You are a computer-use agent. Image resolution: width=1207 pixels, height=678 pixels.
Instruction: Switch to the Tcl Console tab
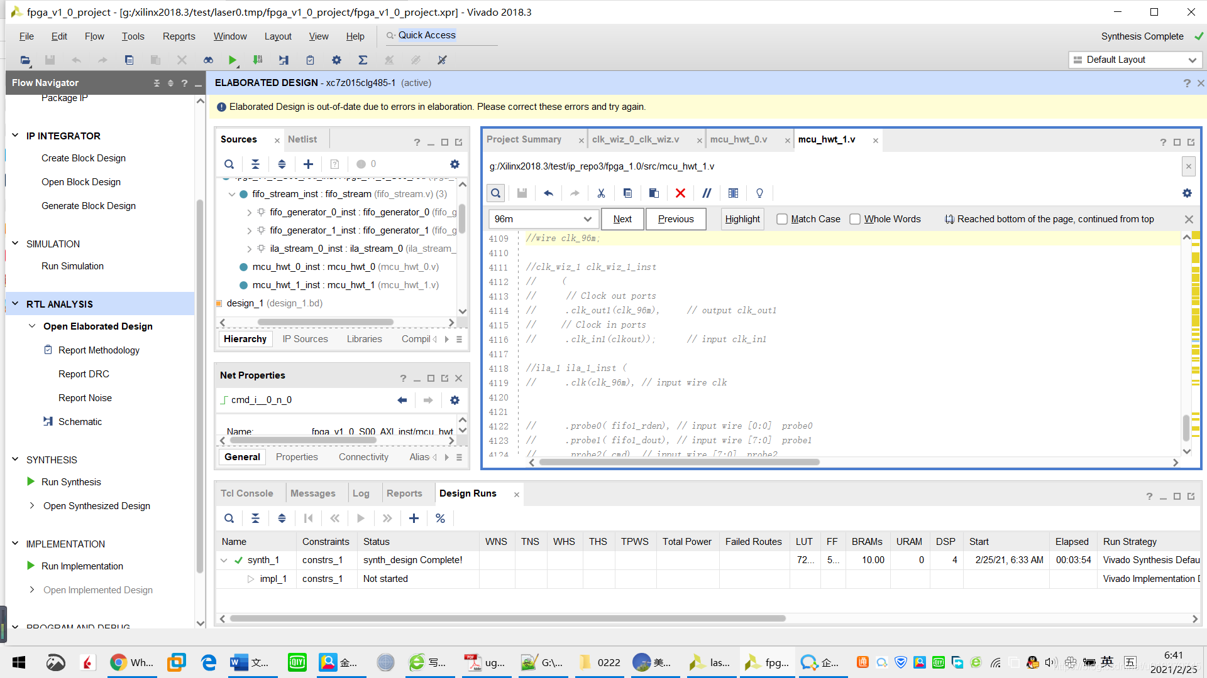click(246, 493)
